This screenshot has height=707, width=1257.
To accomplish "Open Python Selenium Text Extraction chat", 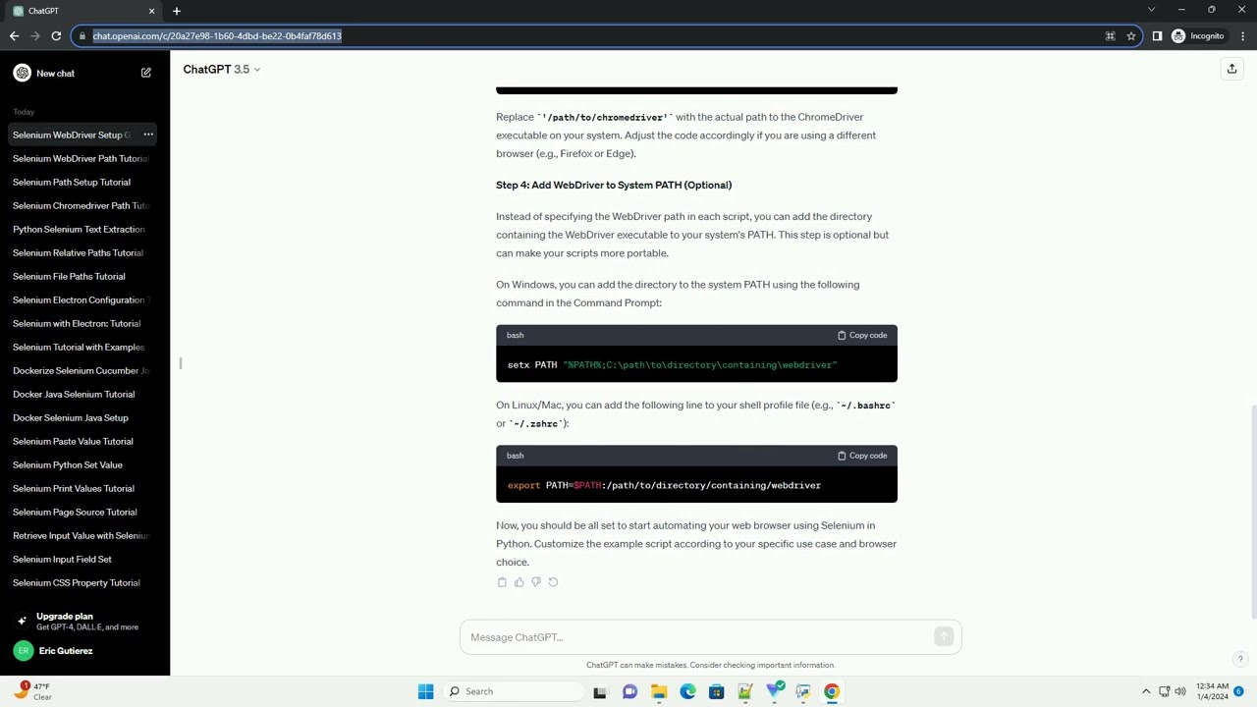I will pyautogui.click(x=81, y=229).
